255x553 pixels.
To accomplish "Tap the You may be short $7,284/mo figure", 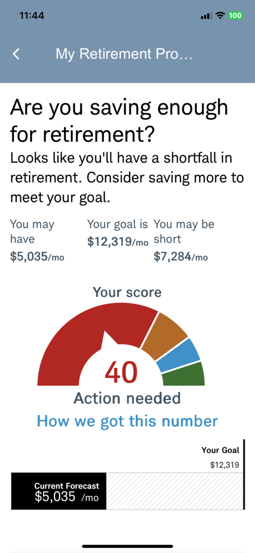I will tap(184, 241).
